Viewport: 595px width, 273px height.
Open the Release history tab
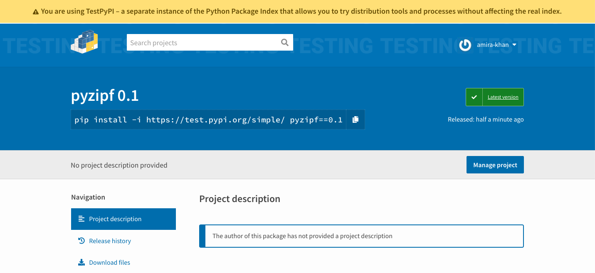(123, 241)
